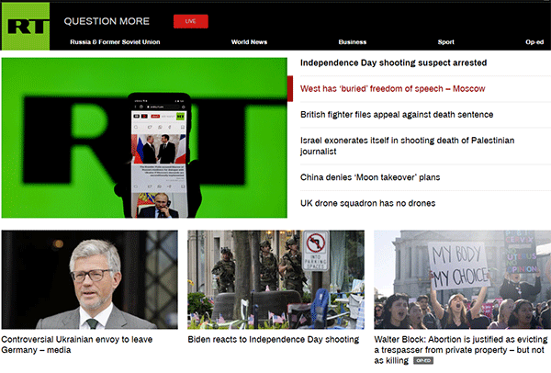This screenshot has width=551, height=373.
Task: Select the Sport section
Action: [x=446, y=42]
